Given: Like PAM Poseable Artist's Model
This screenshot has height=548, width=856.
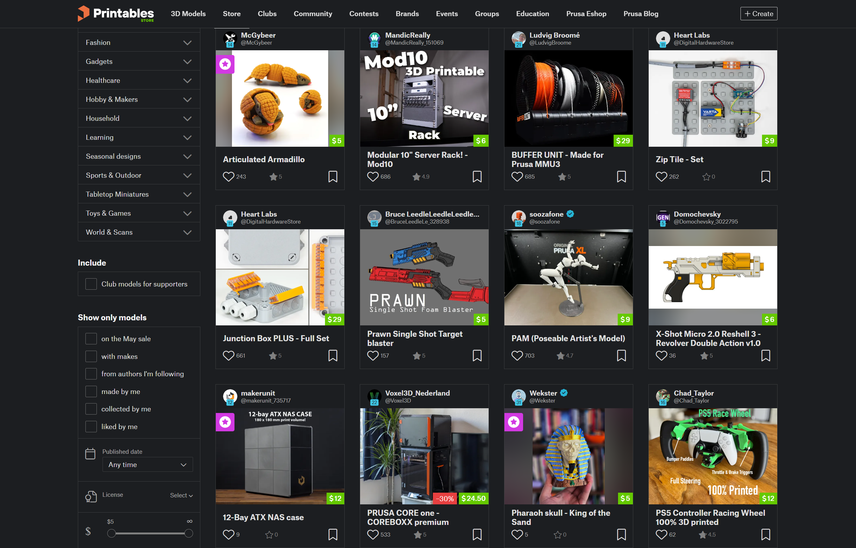Looking at the screenshot, I should [x=517, y=355].
